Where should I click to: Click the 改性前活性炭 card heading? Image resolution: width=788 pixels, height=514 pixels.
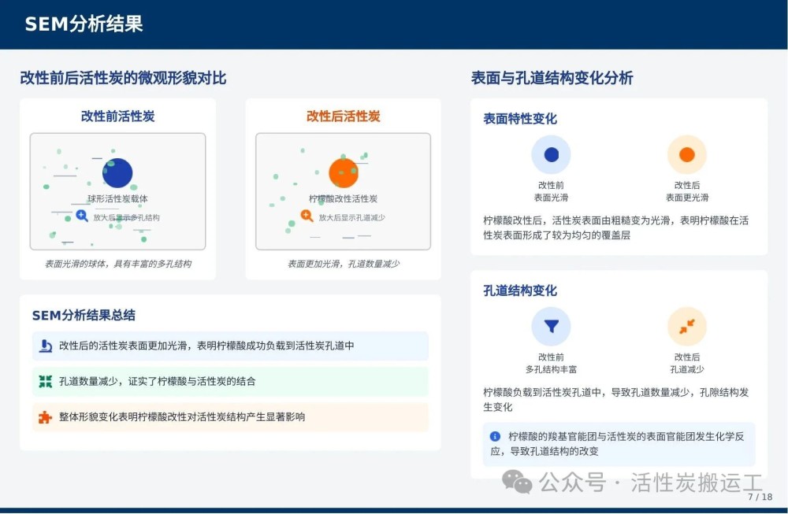click(x=117, y=116)
